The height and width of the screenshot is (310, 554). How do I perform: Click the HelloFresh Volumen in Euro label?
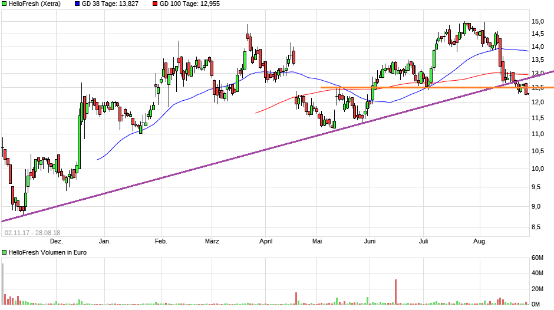tap(45, 252)
